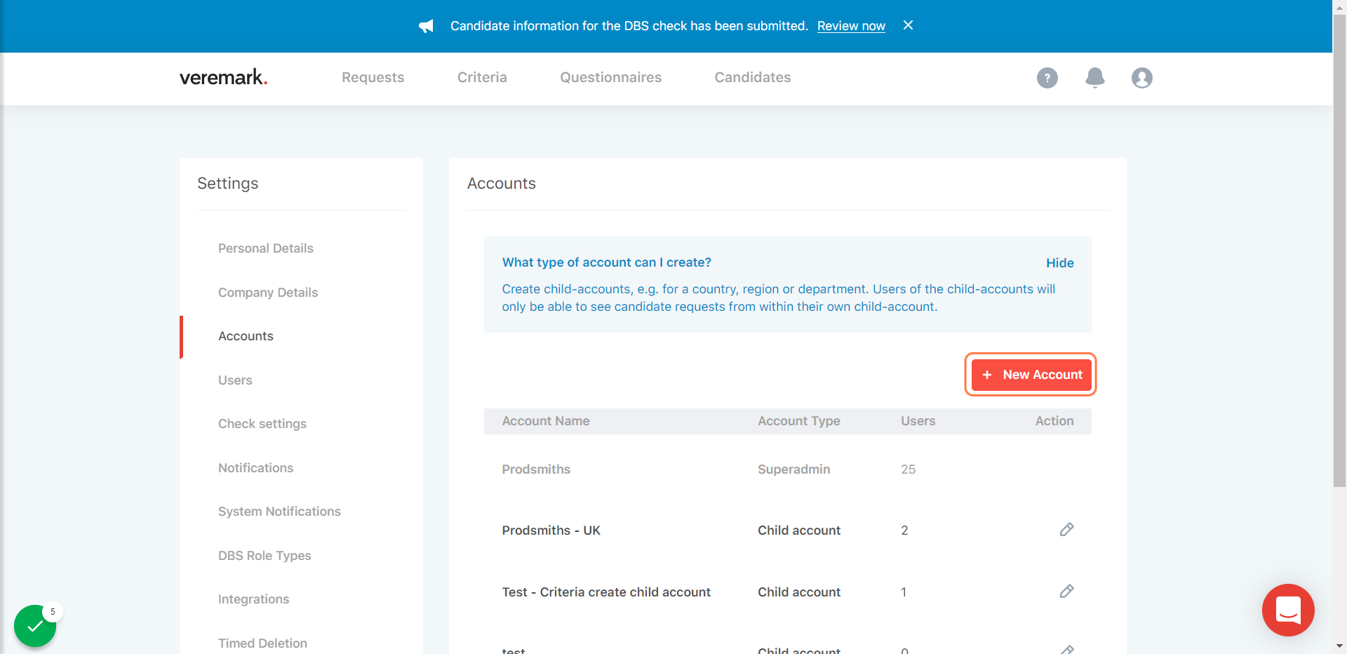
Task: Select Company Details in Settings
Action: pyautogui.click(x=267, y=293)
